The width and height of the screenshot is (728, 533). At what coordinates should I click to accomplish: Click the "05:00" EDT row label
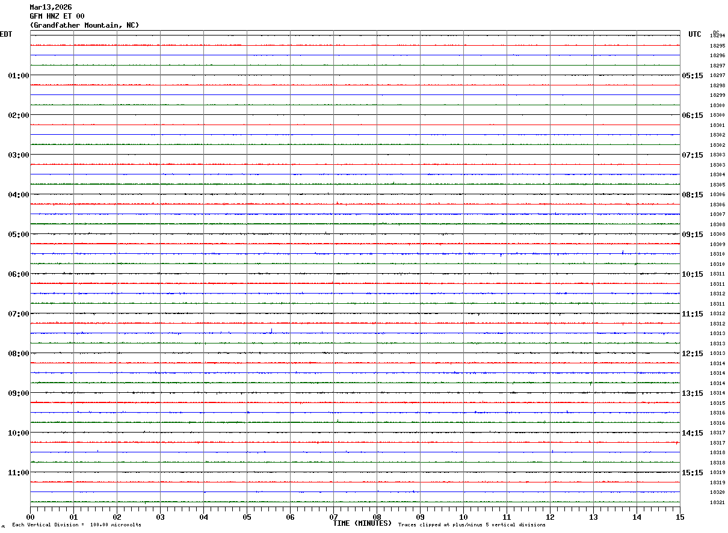[19, 235]
